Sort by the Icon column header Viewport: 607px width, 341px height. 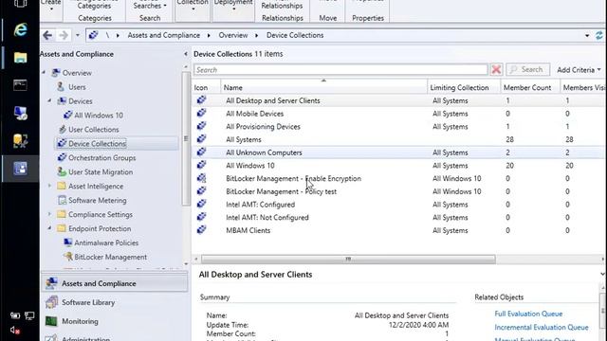pos(207,88)
